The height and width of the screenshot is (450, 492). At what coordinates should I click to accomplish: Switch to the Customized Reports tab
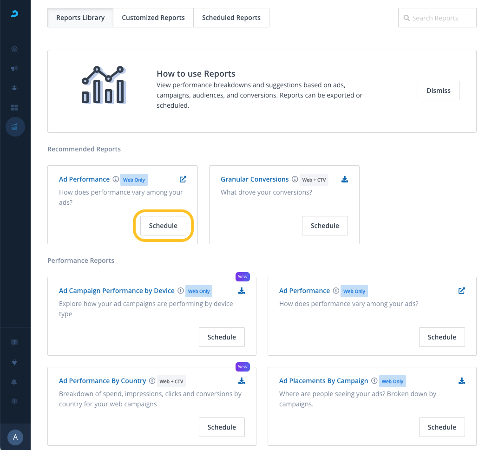click(x=153, y=18)
